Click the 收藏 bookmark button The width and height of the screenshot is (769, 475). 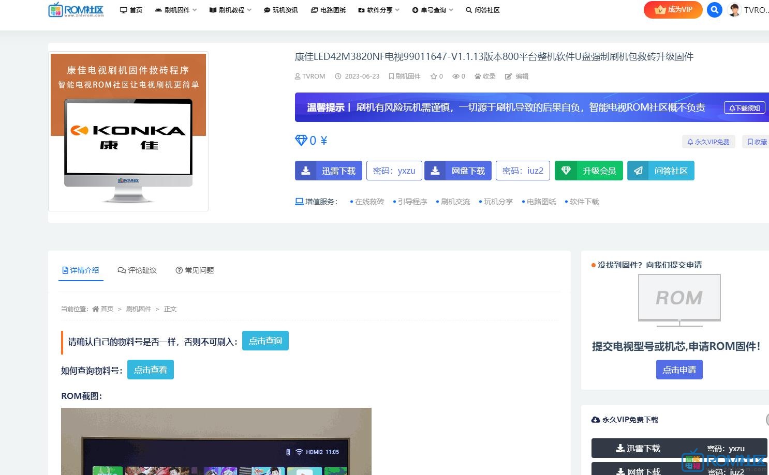click(756, 142)
